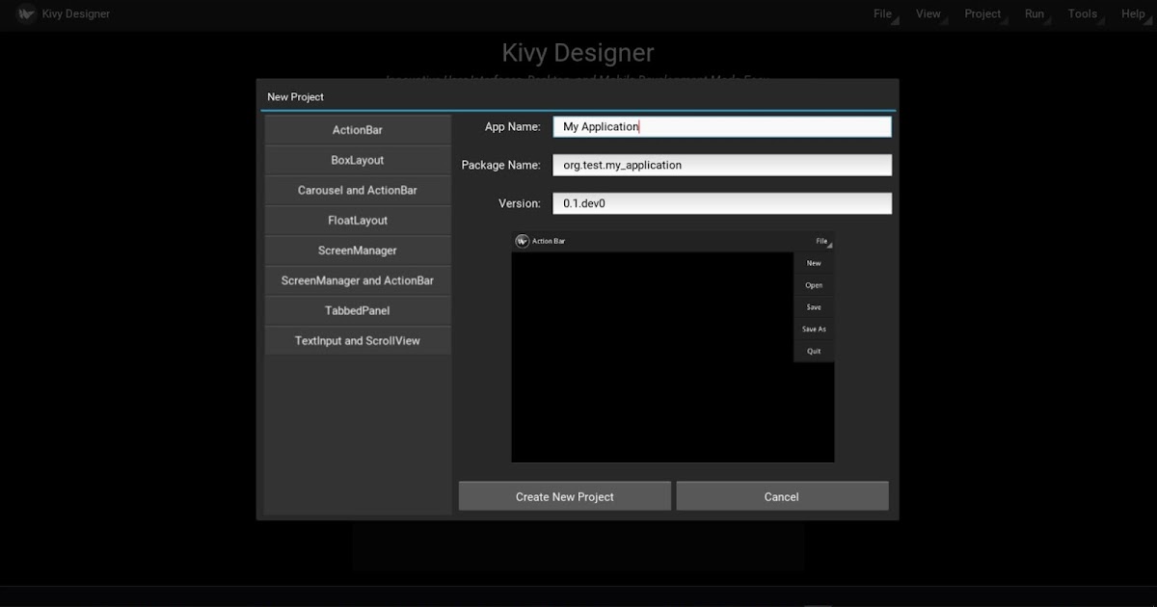Choose the ScreenManager and ActionBar template
The height and width of the screenshot is (607, 1157).
[357, 280]
